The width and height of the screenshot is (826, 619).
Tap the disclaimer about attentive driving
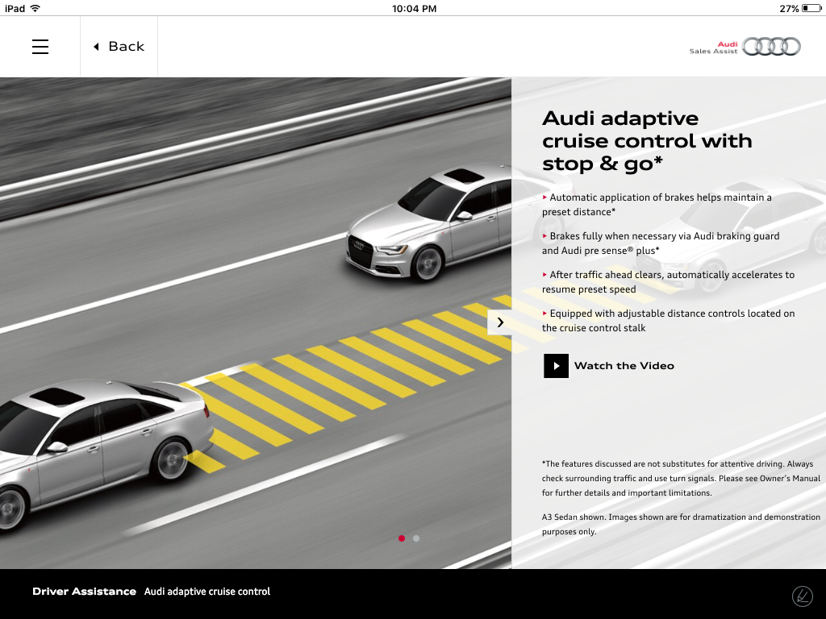pos(681,478)
